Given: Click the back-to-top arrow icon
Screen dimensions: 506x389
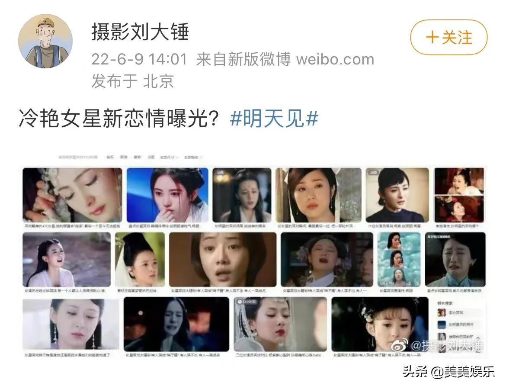Looking at the screenshot, I should [x=478, y=339].
